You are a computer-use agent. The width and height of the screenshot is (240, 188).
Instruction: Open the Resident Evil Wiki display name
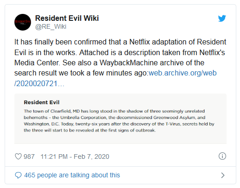coord(67,18)
